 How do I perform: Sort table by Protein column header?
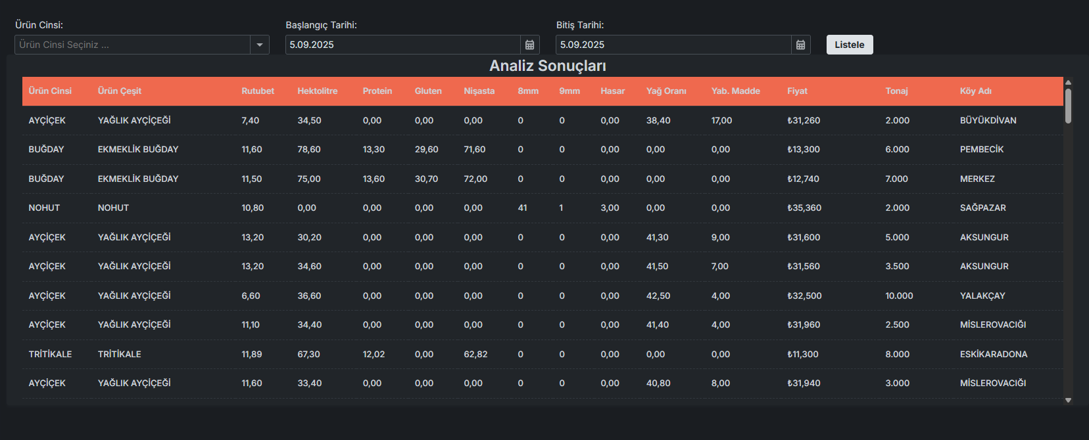pyautogui.click(x=377, y=91)
